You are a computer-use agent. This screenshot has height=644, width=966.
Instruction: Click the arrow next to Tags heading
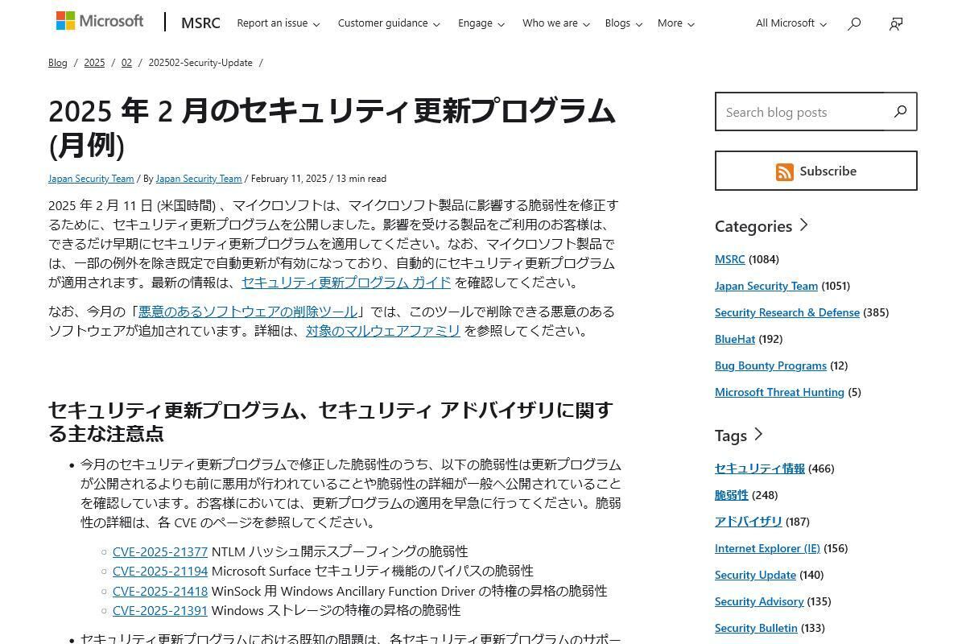(758, 435)
